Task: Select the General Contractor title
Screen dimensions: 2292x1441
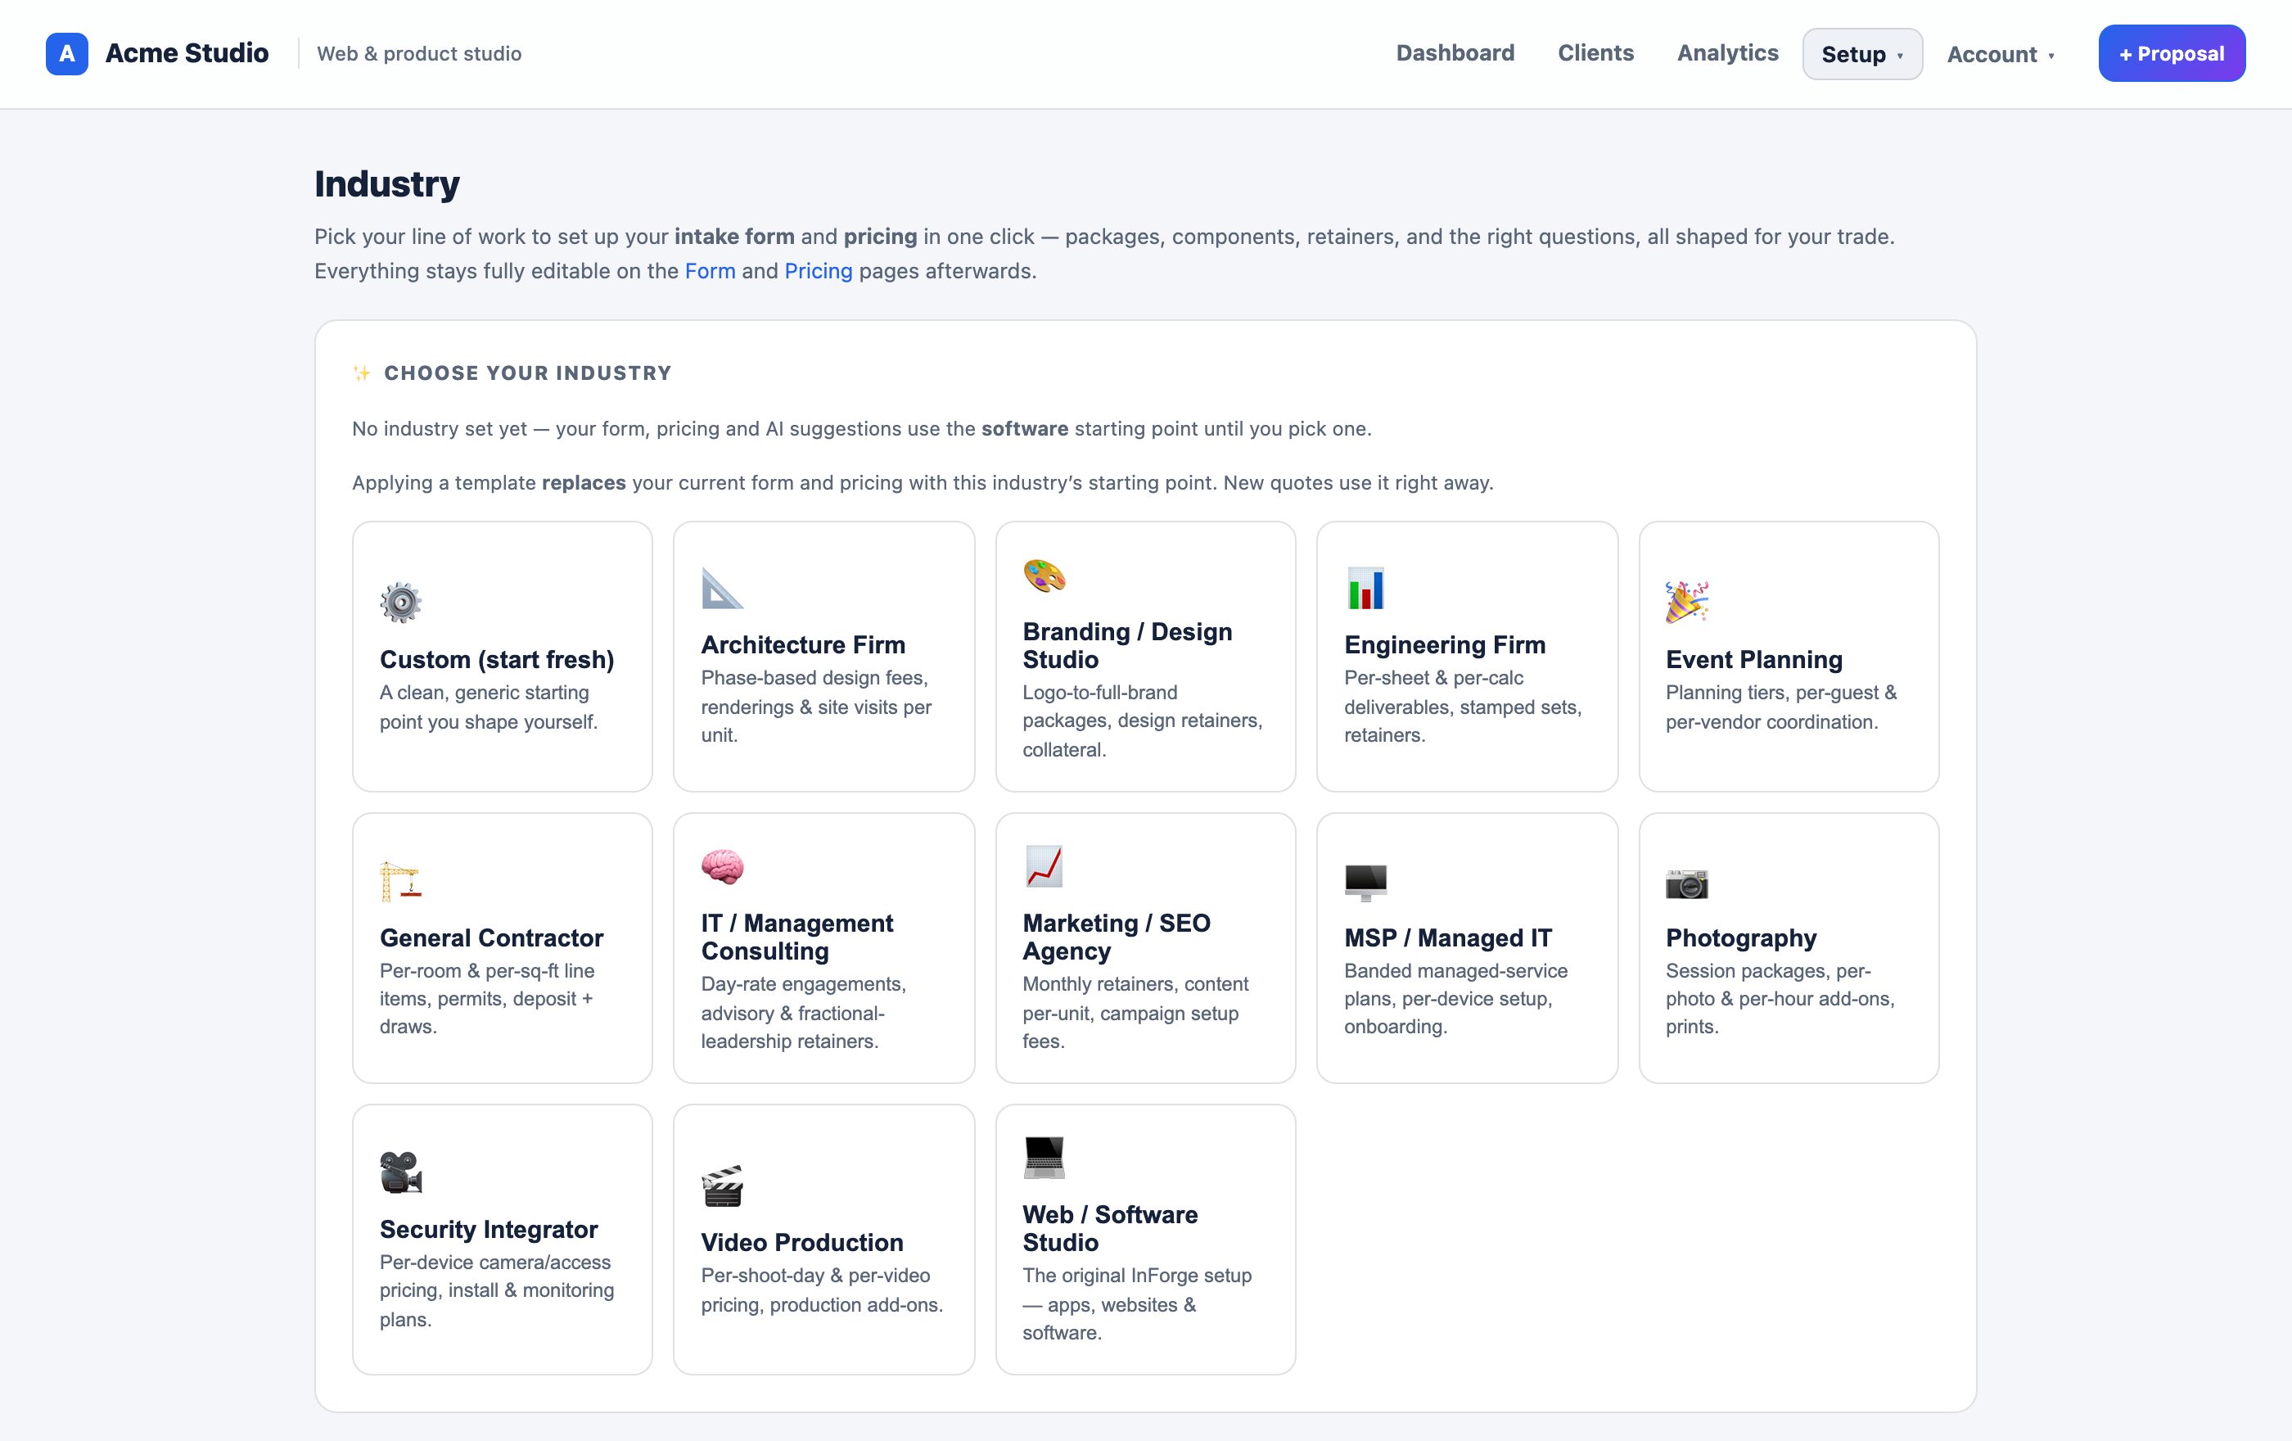Action: tap(491, 938)
